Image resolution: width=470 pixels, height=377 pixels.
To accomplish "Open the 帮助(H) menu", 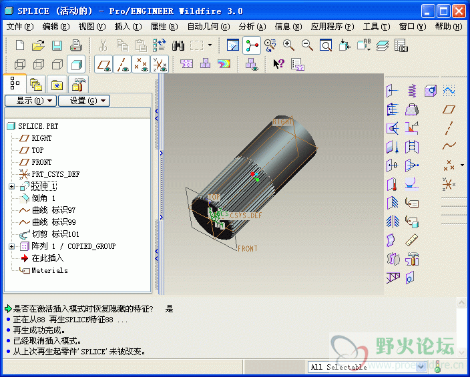I will [449, 27].
